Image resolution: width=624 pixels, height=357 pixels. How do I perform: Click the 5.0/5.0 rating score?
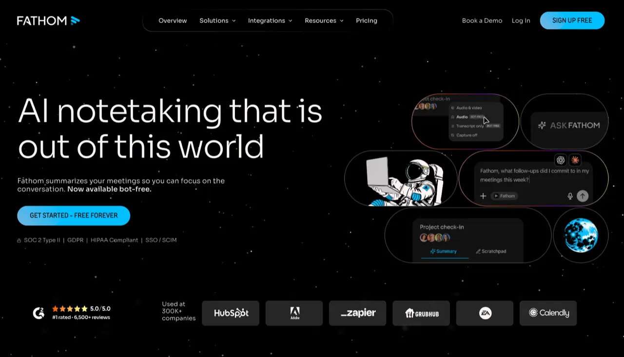tap(100, 309)
